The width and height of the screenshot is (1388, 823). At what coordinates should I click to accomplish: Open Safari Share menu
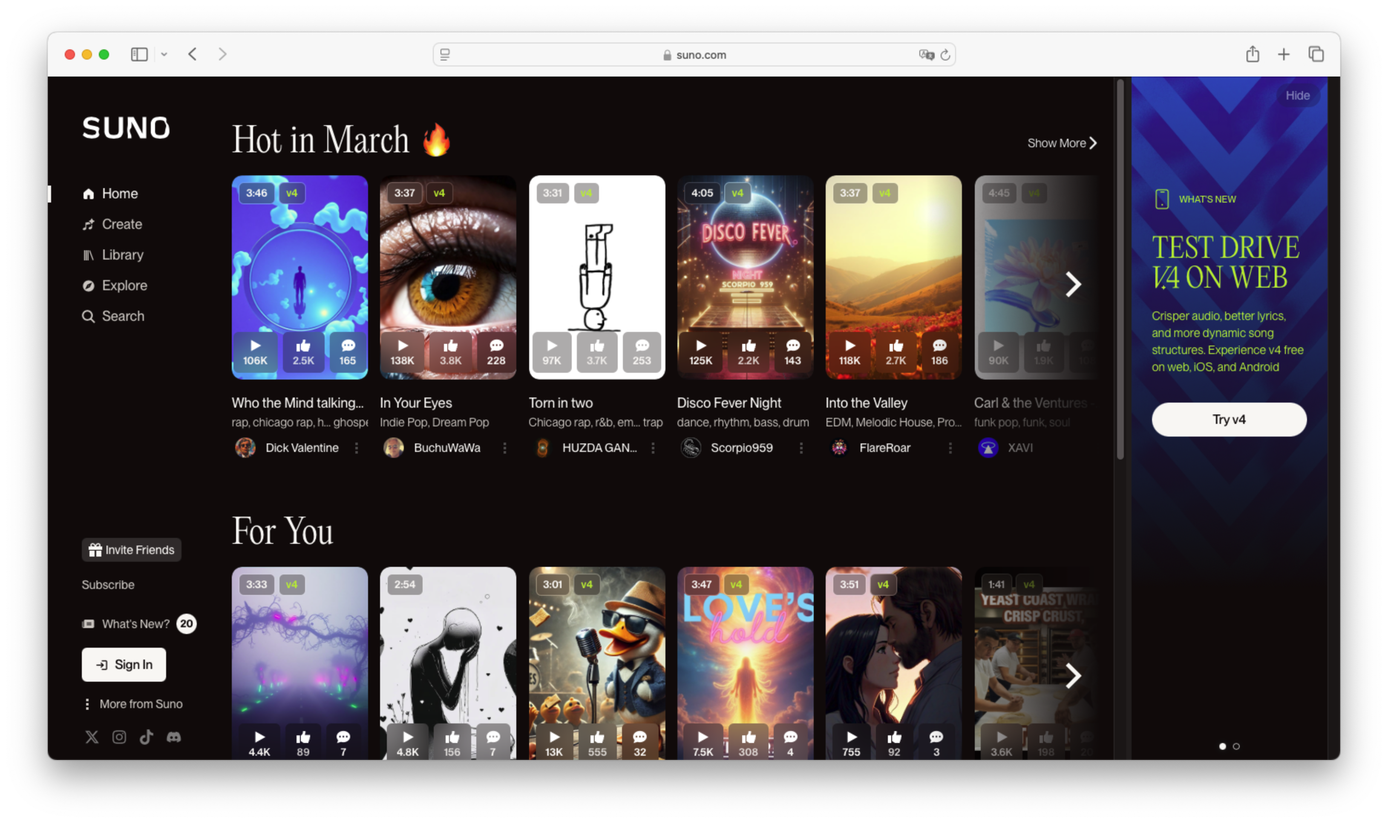point(1252,54)
